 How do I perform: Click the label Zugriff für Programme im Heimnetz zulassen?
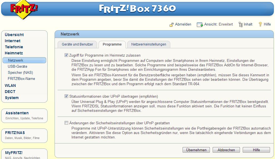(105, 55)
